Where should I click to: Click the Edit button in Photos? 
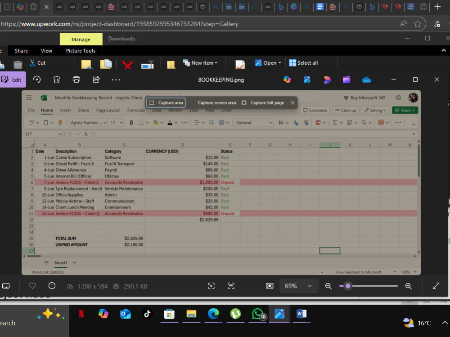[12, 80]
